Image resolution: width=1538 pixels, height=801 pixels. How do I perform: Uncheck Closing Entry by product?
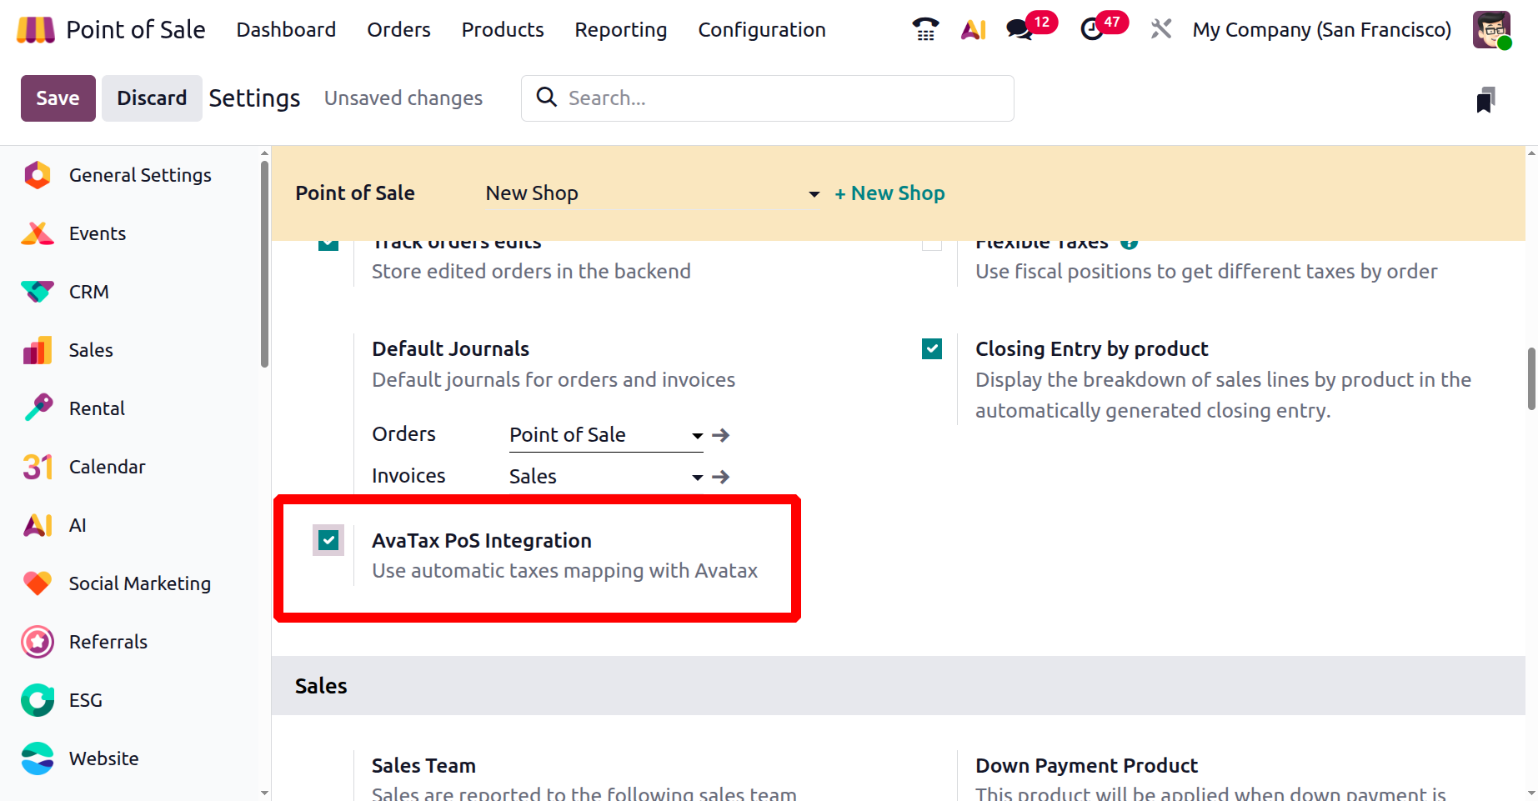(x=932, y=348)
